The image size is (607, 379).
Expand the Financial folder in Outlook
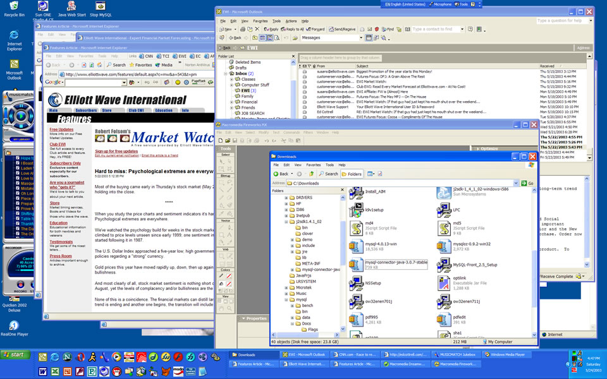(232, 102)
